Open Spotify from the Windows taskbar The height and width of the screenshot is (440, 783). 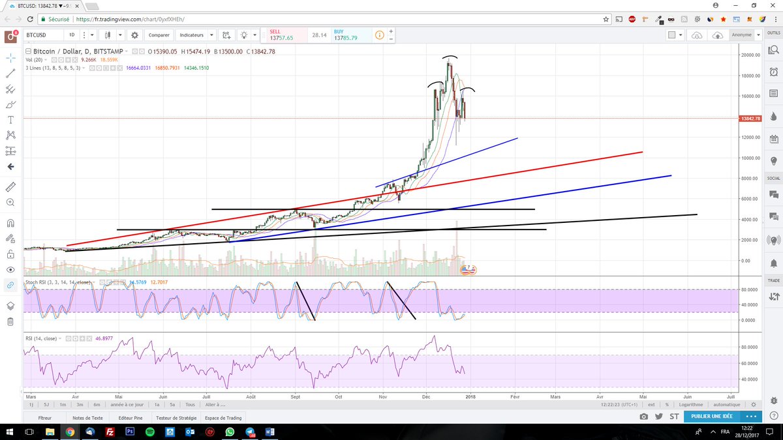(149, 432)
